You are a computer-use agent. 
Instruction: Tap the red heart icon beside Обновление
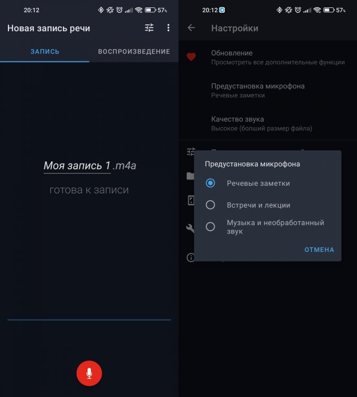[191, 57]
